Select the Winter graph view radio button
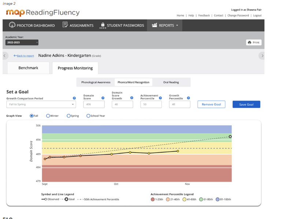 click(x=48, y=116)
